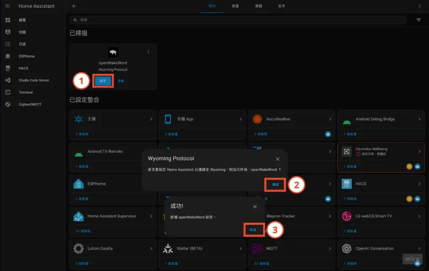Image resolution: width=429 pixels, height=271 pixels.
Task: Expand the Matter (BETA) integration chevron
Action: coord(240,248)
